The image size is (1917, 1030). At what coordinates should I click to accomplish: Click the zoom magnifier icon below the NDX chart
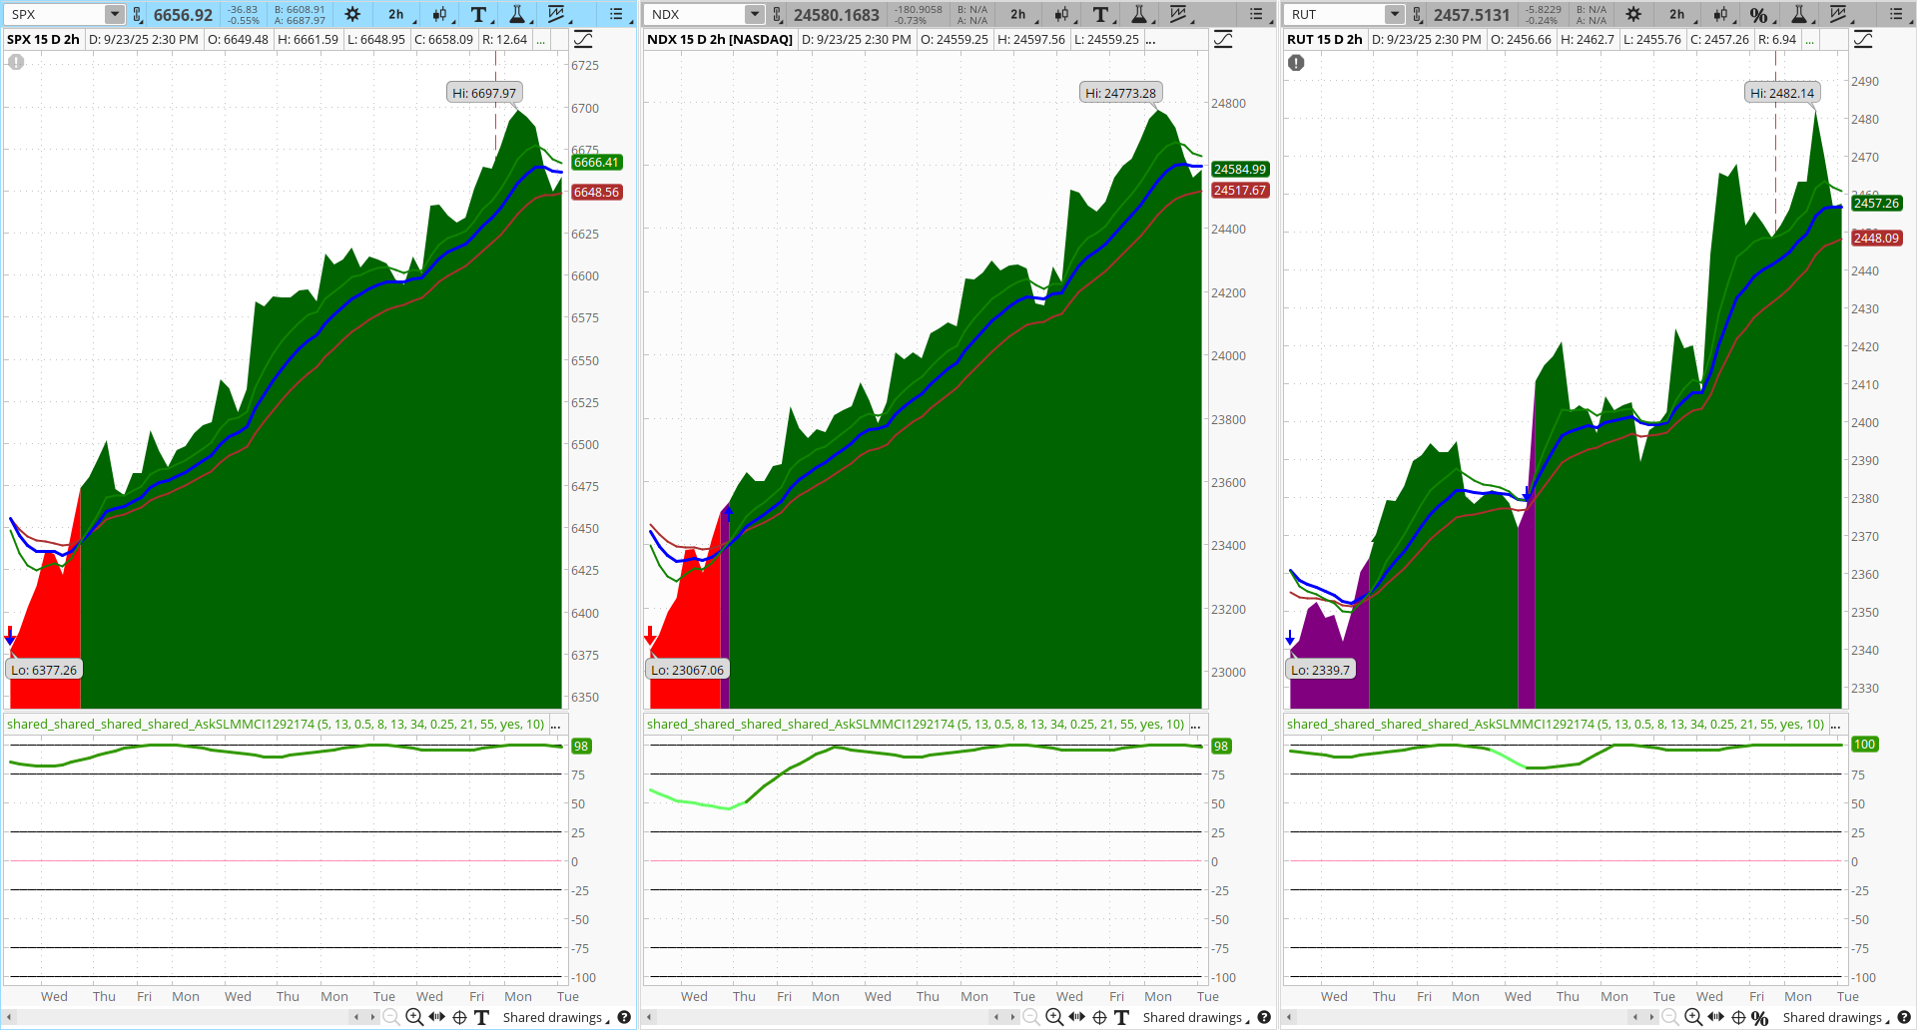tap(1054, 1017)
